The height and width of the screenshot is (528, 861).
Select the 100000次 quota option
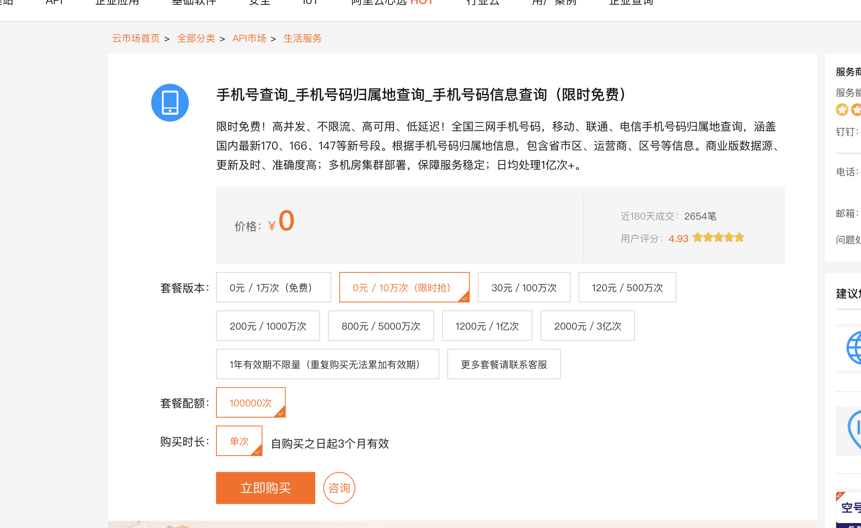(250, 403)
